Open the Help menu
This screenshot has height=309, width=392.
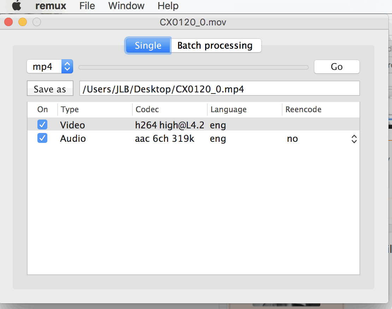click(168, 6)
